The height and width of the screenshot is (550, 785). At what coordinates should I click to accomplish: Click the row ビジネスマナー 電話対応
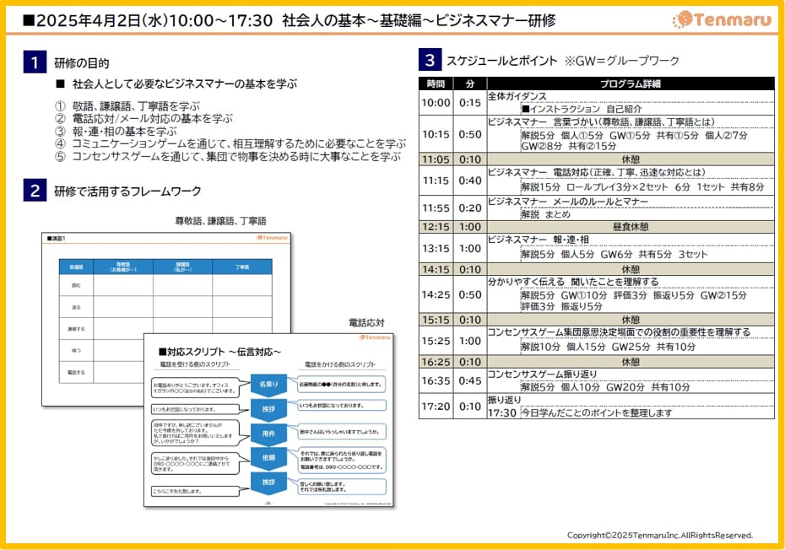(597, 172)
